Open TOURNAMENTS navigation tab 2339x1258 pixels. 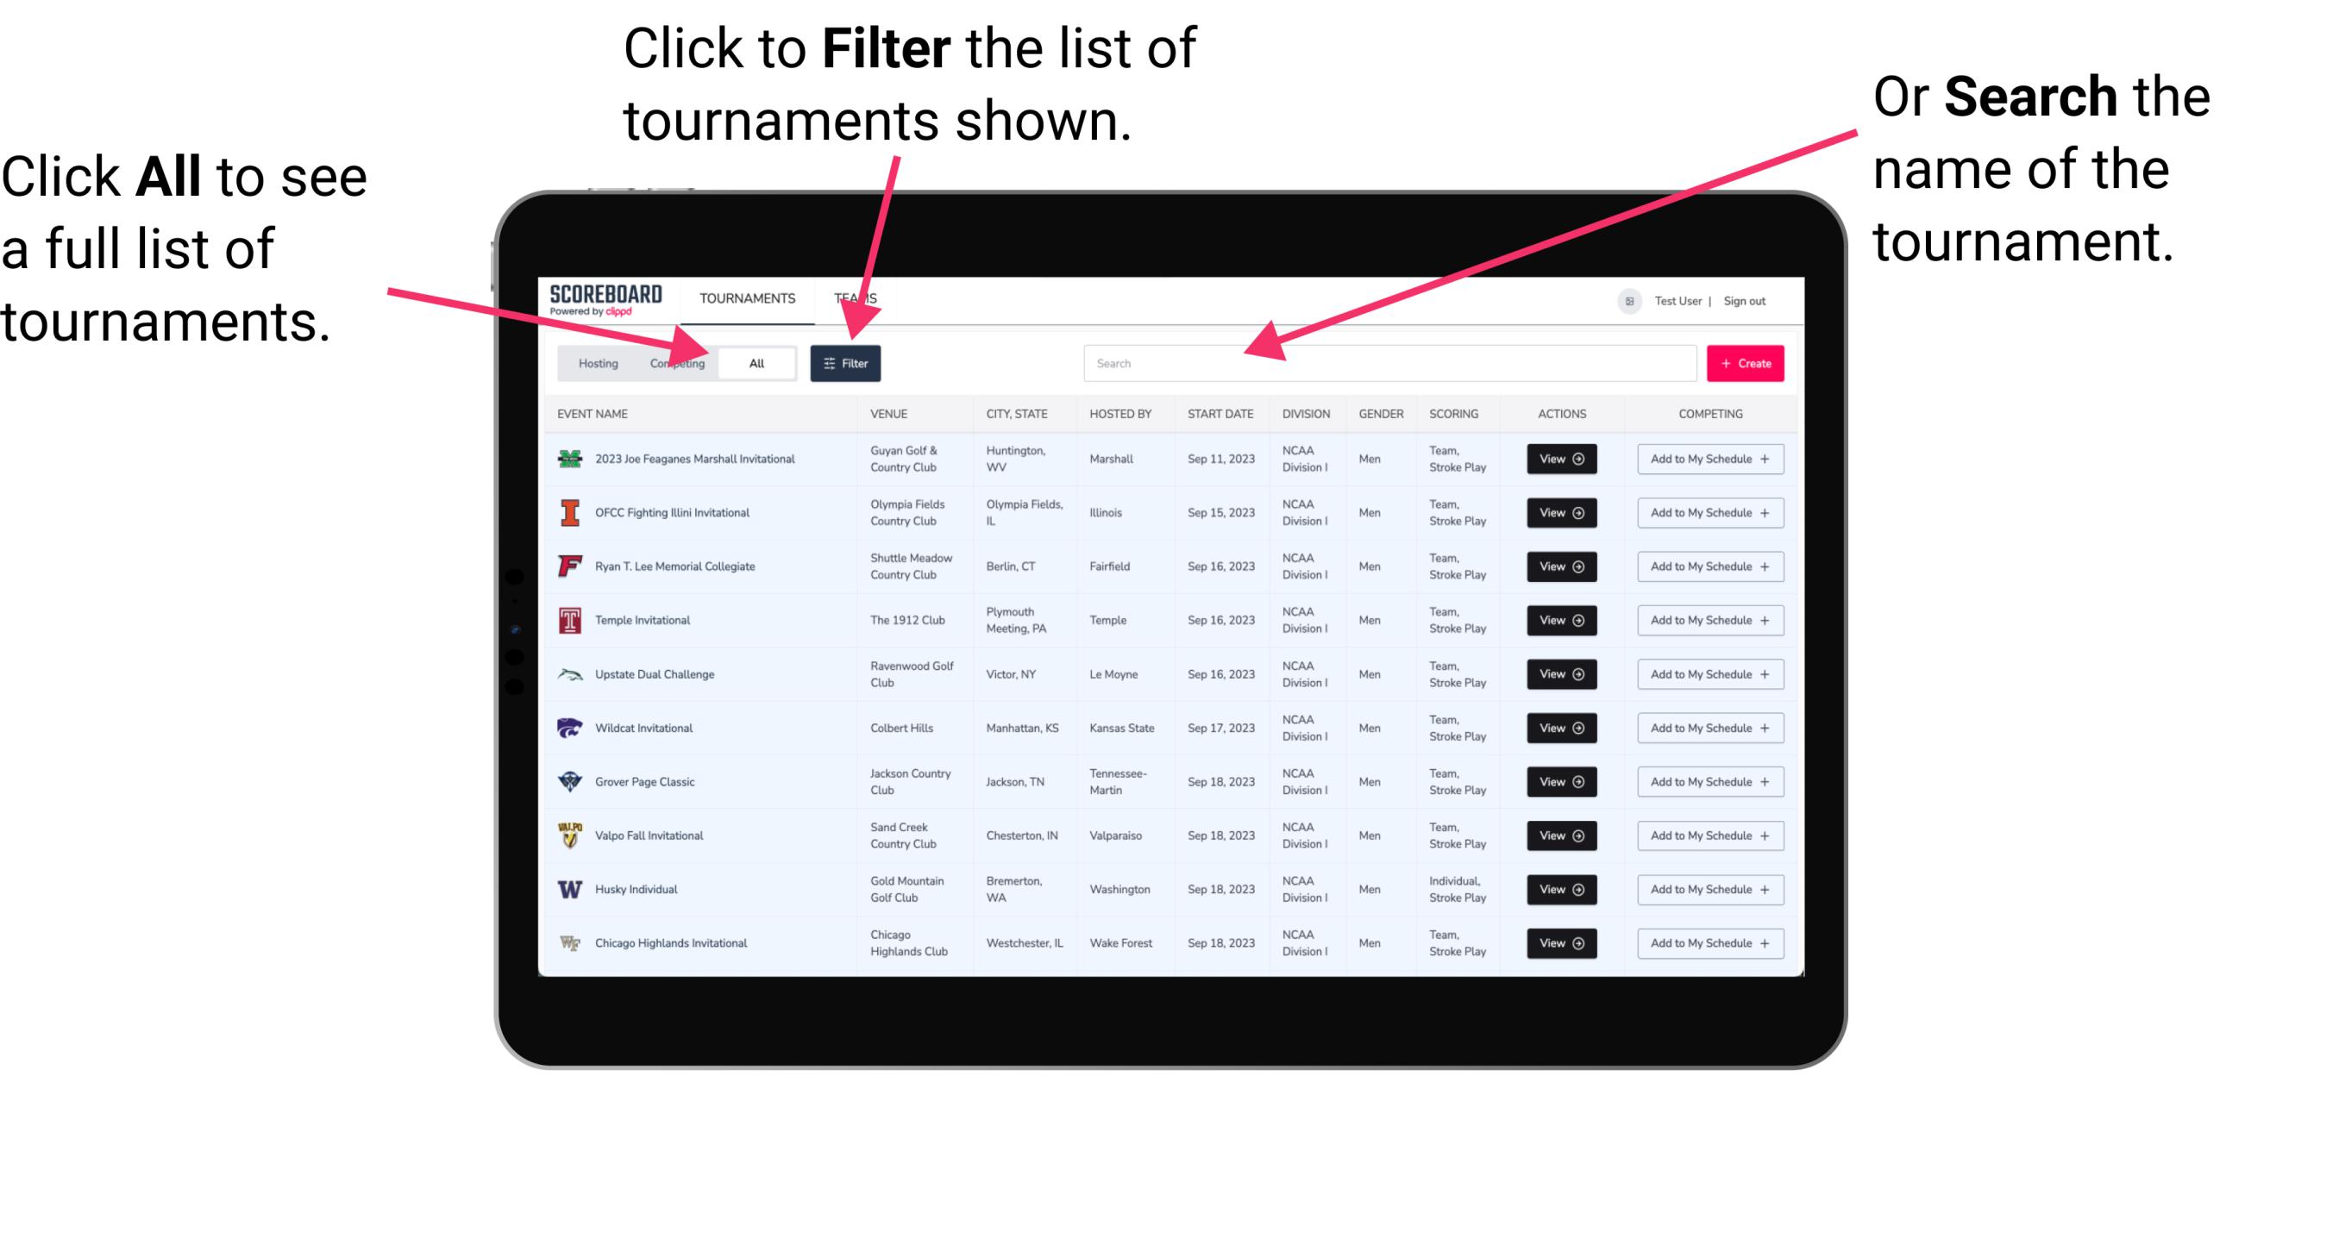(x=745, y=297)
